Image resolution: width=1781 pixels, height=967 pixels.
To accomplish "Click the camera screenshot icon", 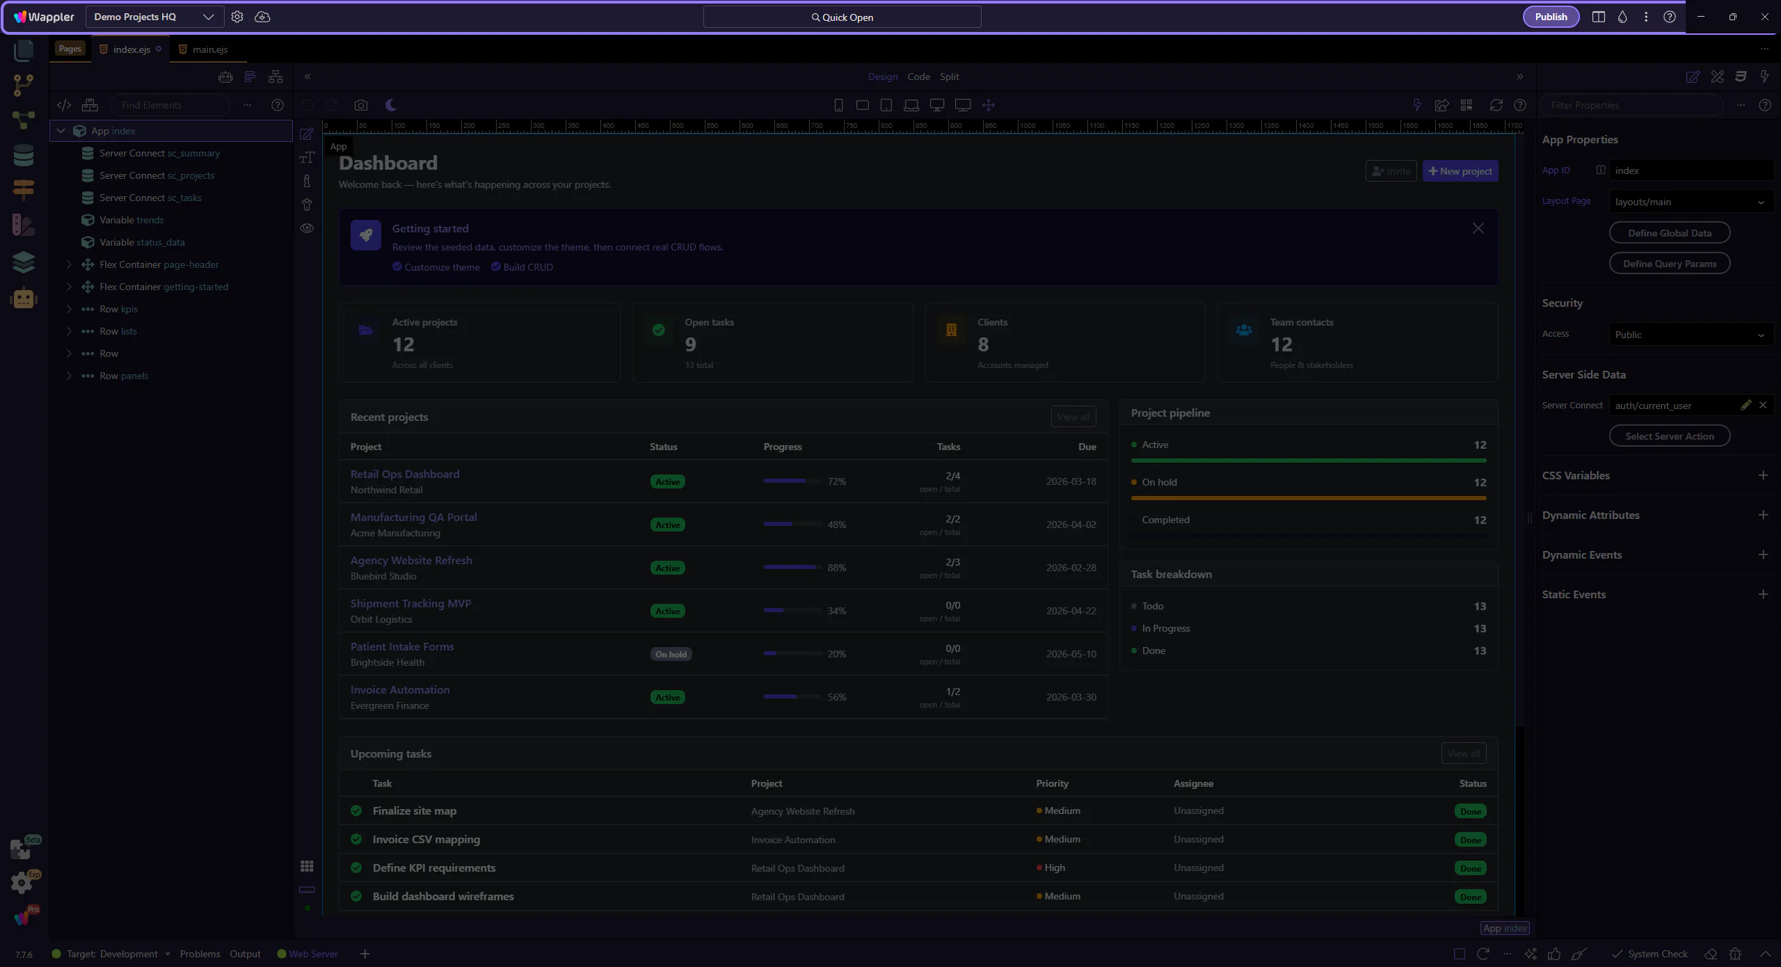I will [x=360, y=105].
